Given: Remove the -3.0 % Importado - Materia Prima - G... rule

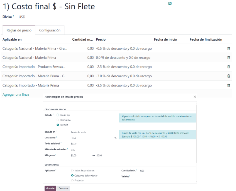Looking at the screenshot, I should pos(228,76).
